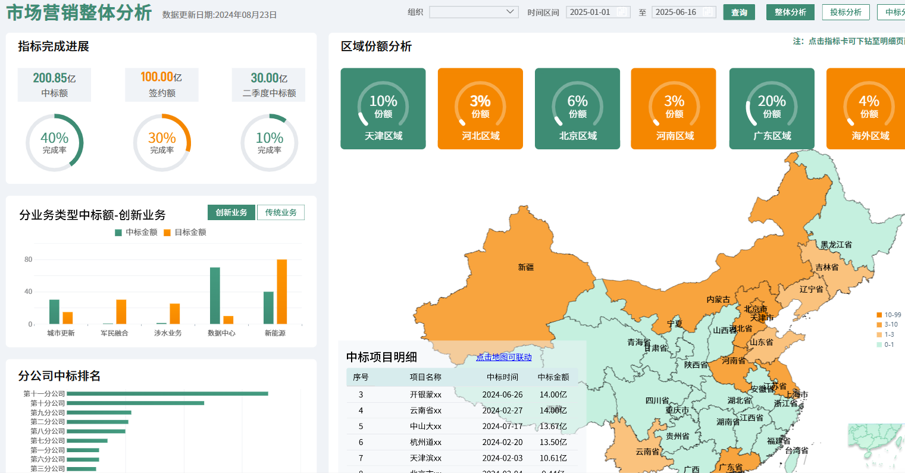Switch to the 投标分析 tab

(x=845, y=12)
